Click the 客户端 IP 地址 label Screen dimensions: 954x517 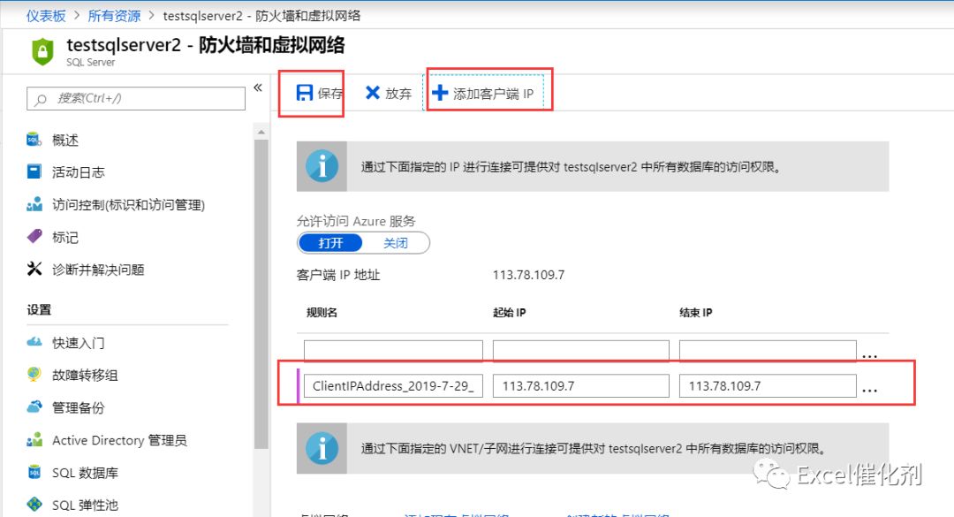pyautogui.click(x=338, y=275)
